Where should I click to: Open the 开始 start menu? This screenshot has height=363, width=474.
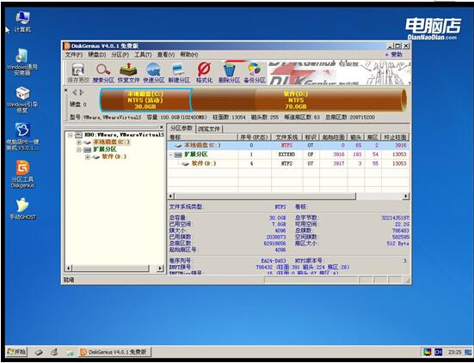16,352
